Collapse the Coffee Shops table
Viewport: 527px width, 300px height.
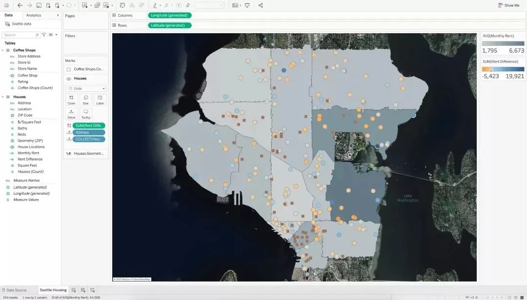(x=3, y=50)
